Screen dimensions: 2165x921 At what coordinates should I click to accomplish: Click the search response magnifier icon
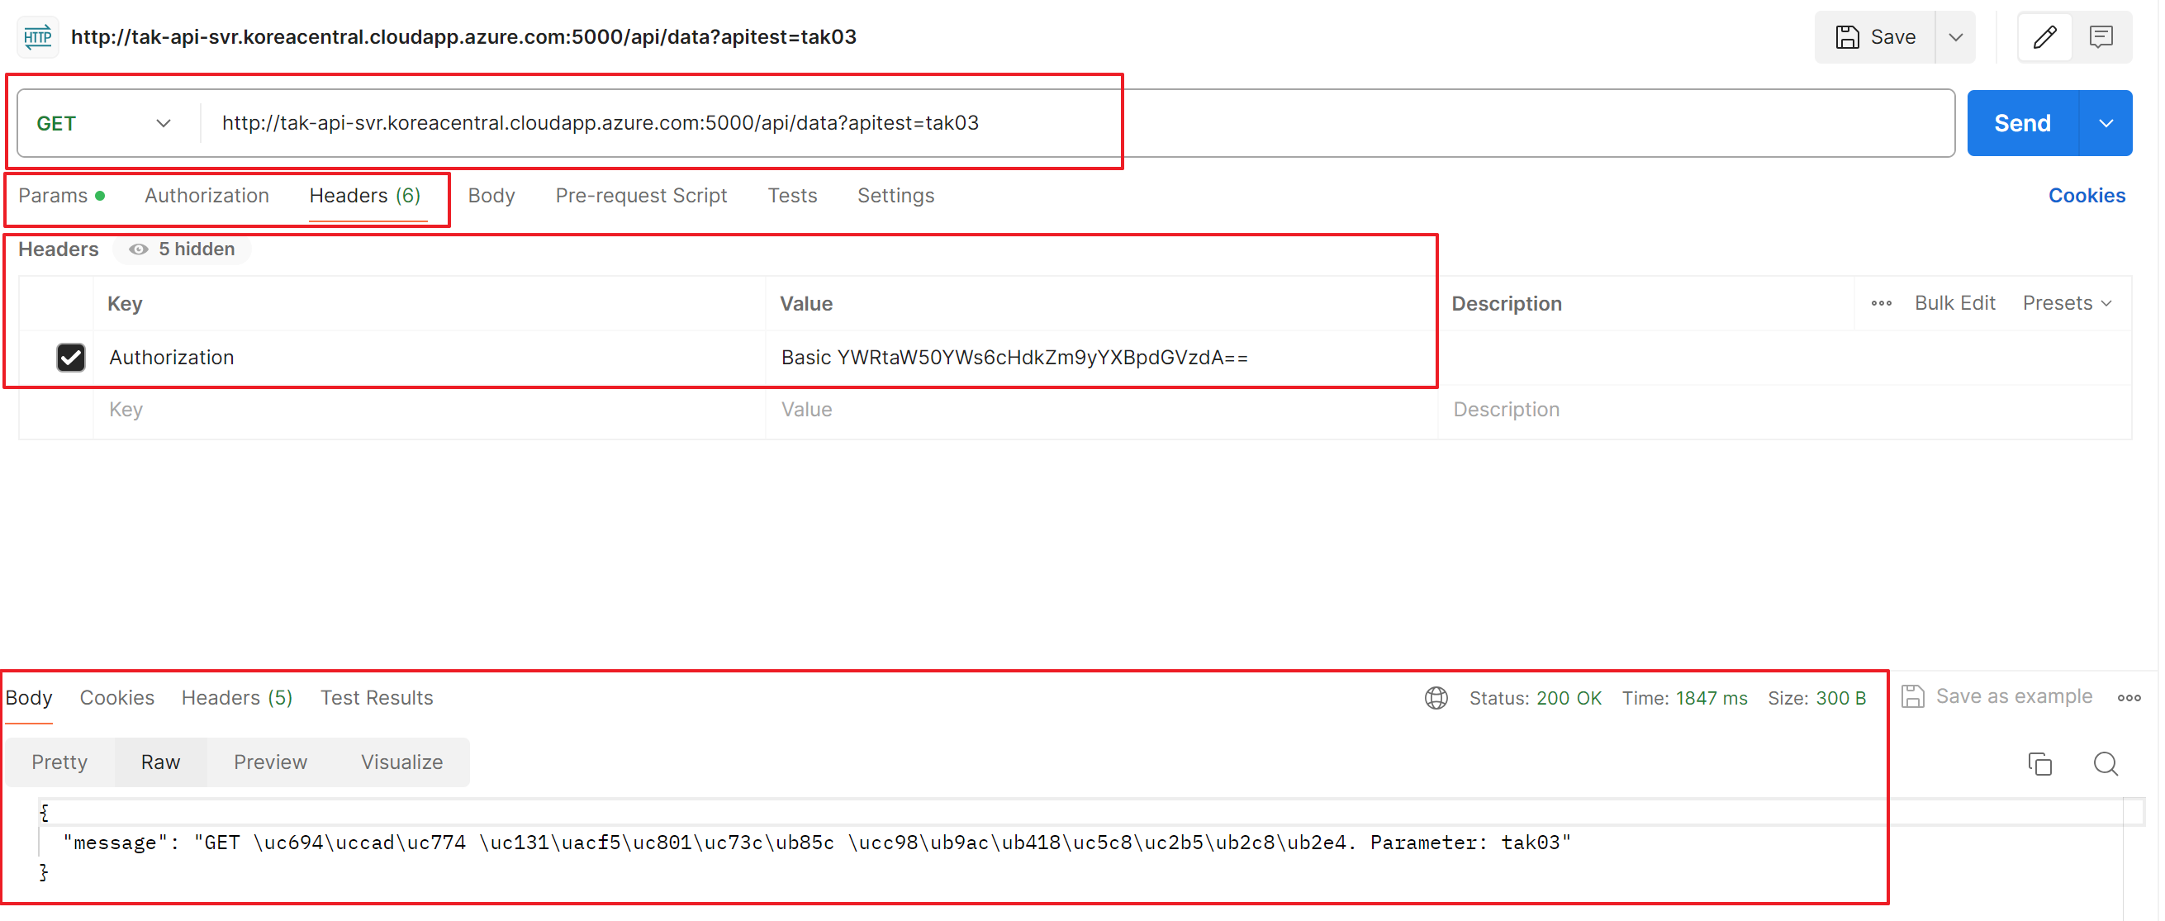click(x=2105, y=764)
